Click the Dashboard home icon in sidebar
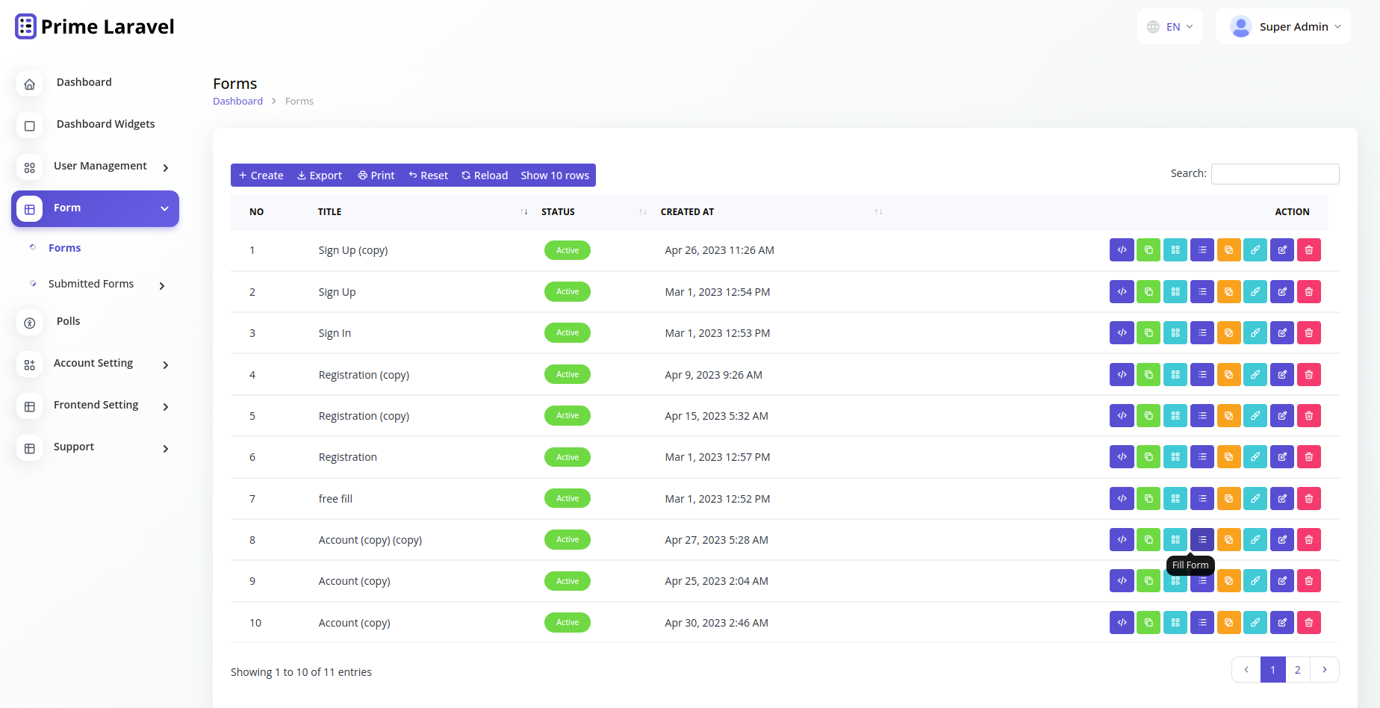Image resolution: width=1380 pixels, height=708 pixels. pyautogui.click(x=30, y=84)
